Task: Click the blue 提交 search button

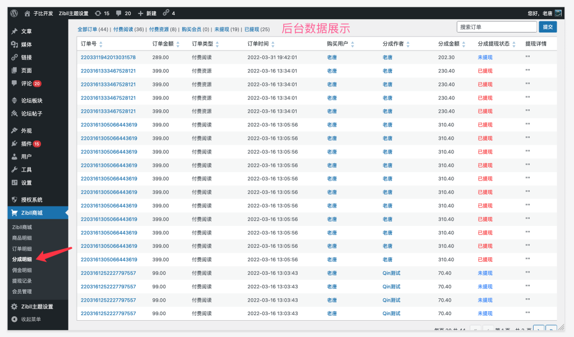Action: 547,26
